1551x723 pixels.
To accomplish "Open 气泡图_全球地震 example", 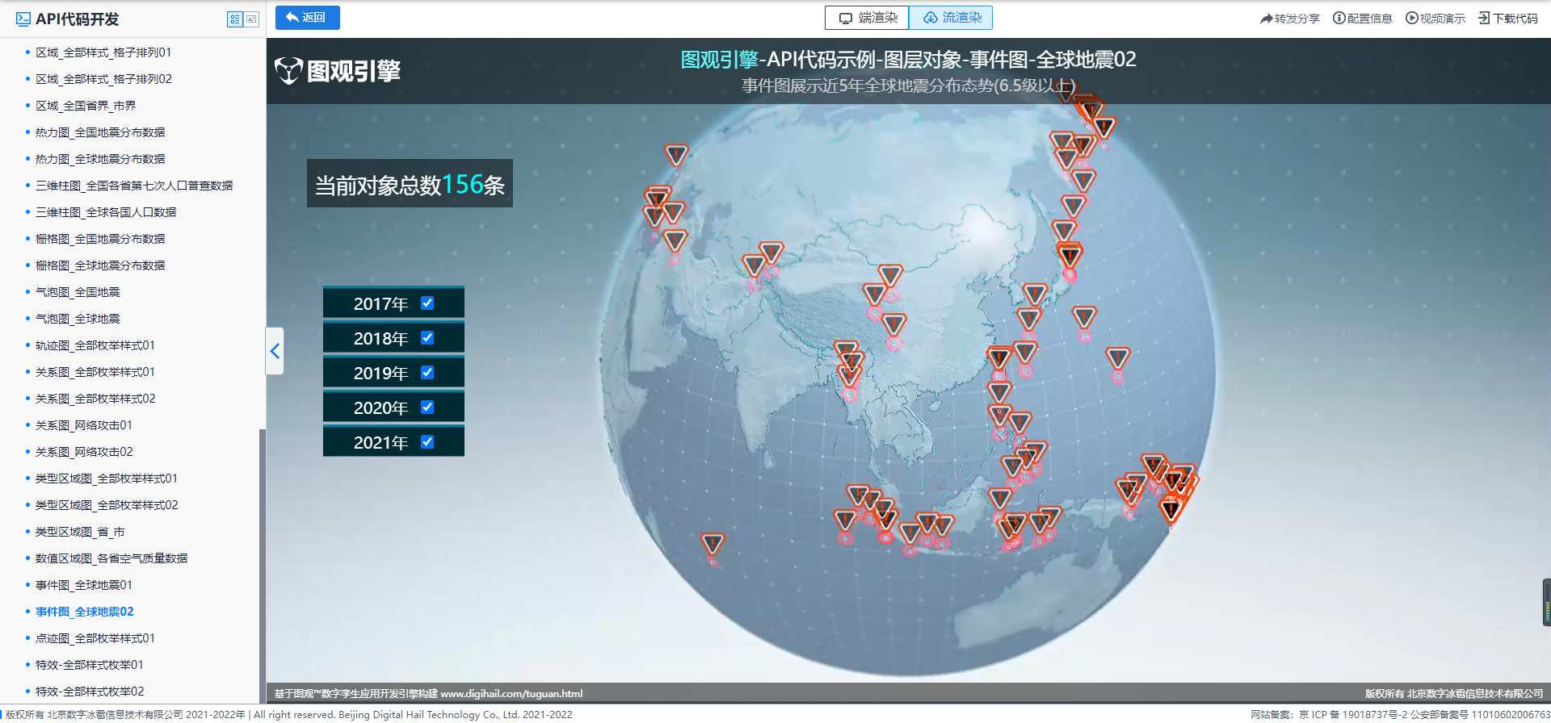I will (78, 319).
